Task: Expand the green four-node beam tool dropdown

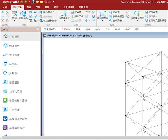Action: [89, 12]
